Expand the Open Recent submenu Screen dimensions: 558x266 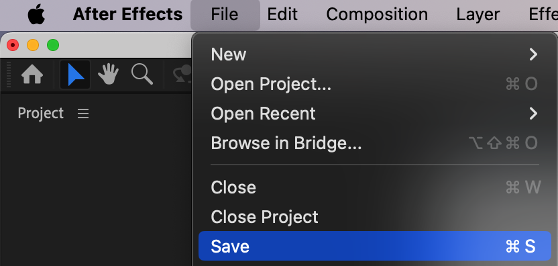(x=375, y=114)
